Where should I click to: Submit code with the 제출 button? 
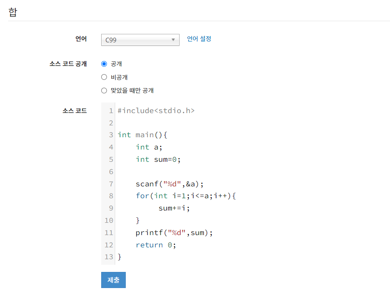coord(113,280)
